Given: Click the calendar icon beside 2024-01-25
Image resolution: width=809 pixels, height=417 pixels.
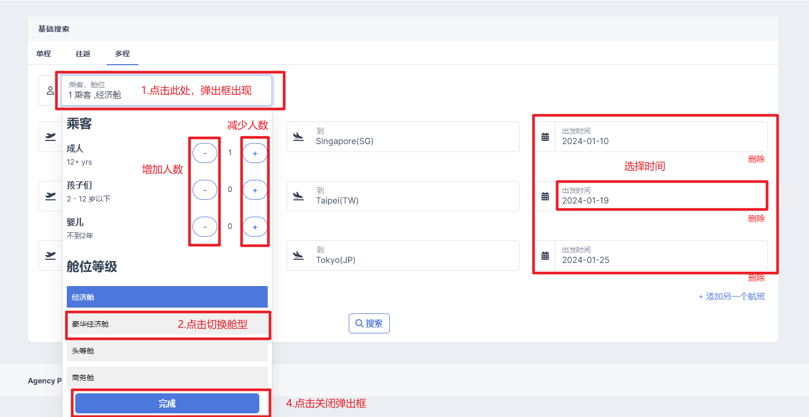Looking at the screenshot, I should click(545, 256).
